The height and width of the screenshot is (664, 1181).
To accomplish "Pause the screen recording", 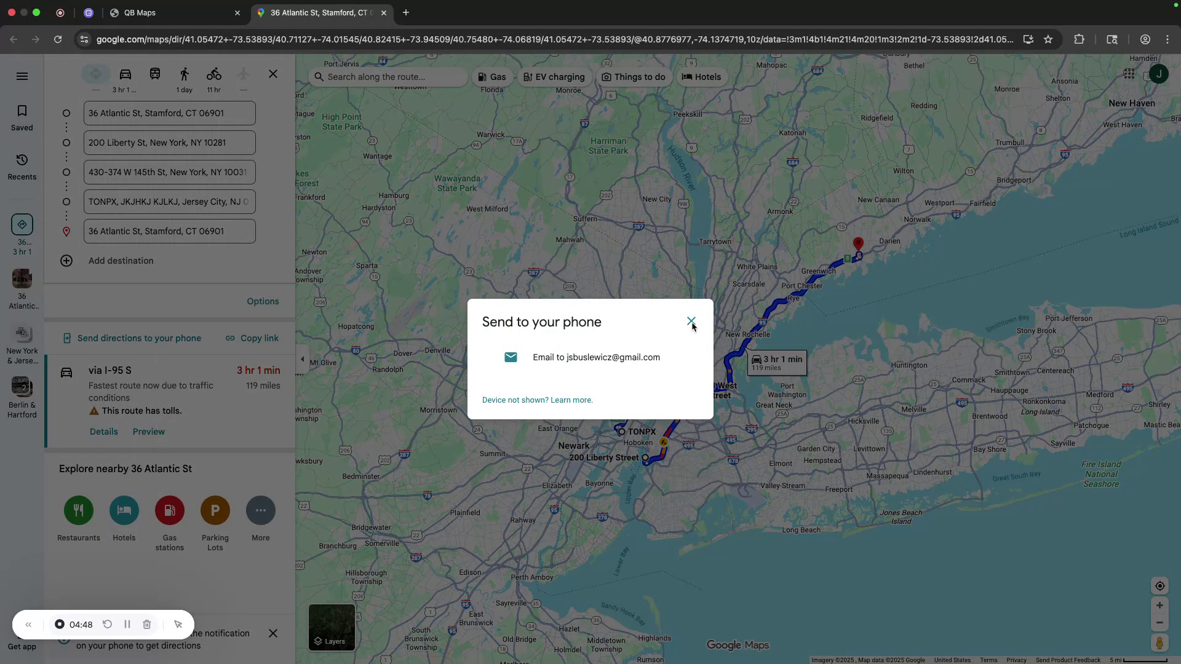I will coord(127,624).
